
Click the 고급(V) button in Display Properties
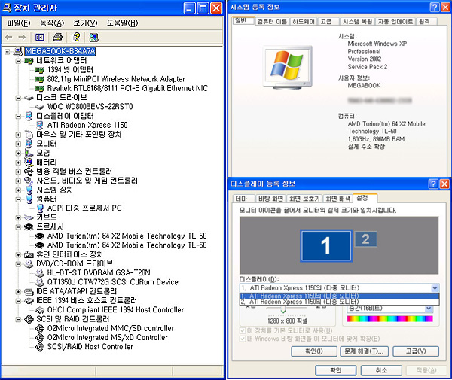[416, 351]
